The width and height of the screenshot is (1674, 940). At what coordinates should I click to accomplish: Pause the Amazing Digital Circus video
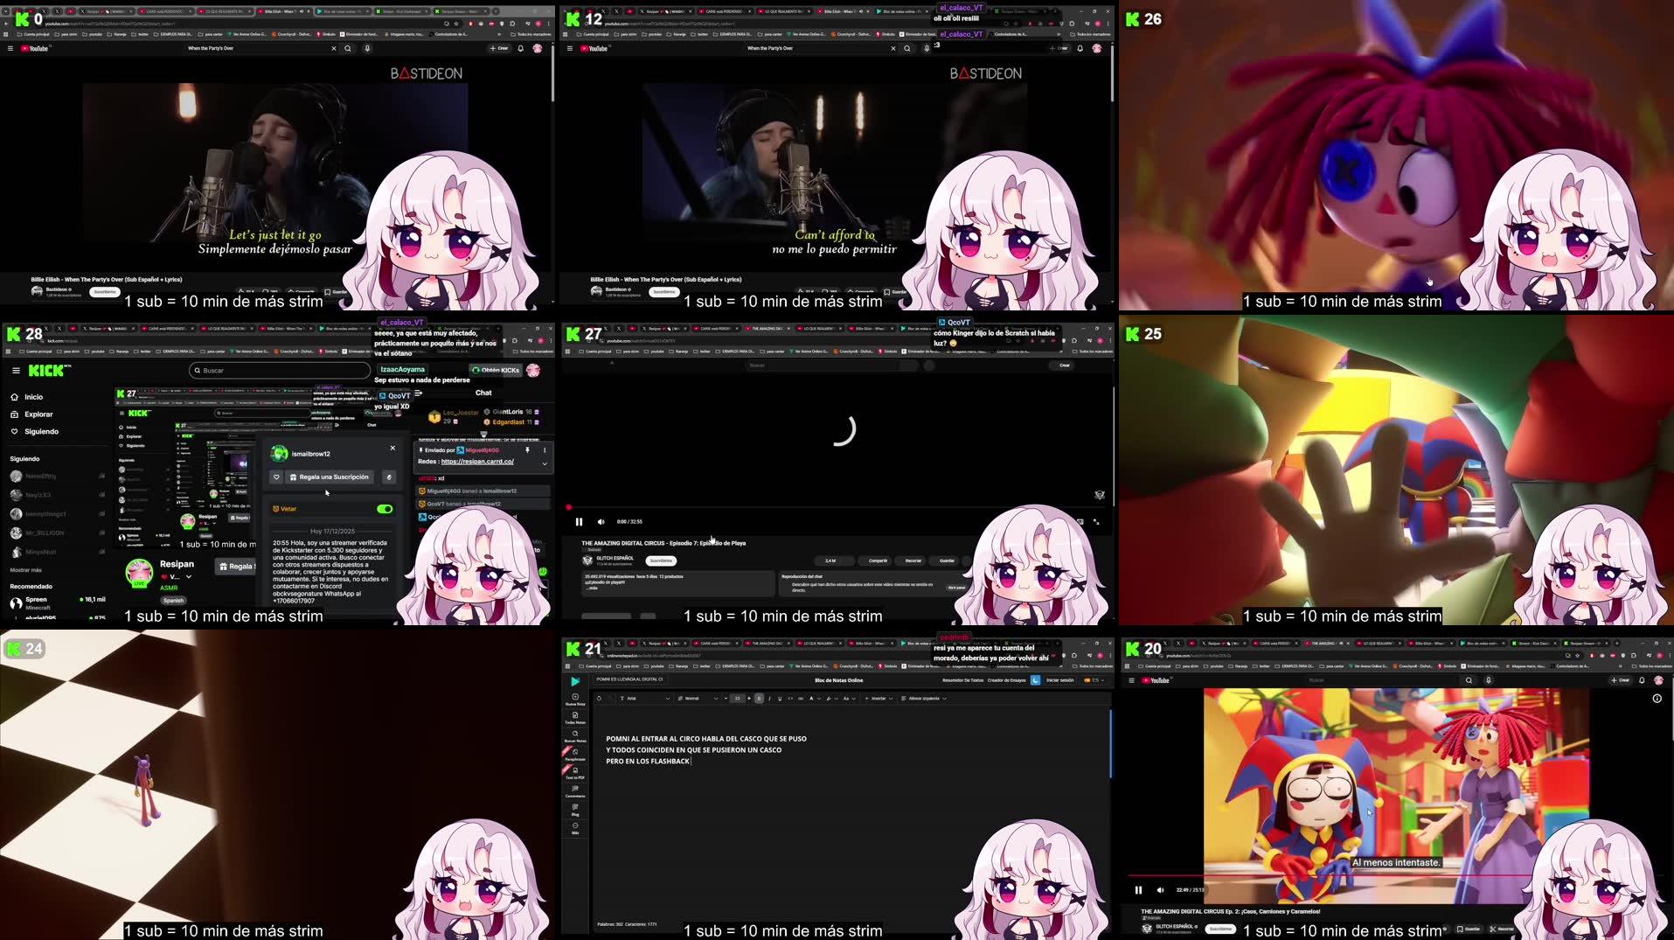tap(579, 521)
